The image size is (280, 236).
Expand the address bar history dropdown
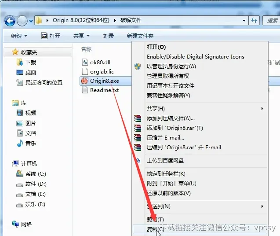point(244,21)
